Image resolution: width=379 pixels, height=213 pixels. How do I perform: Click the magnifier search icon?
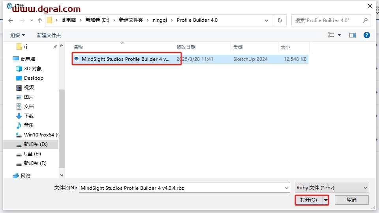[x=365, y=20]
